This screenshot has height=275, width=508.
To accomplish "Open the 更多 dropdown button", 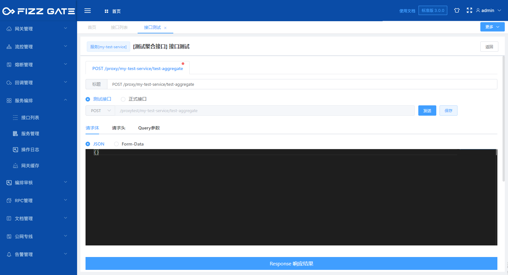I will click(x=492, y=27).
